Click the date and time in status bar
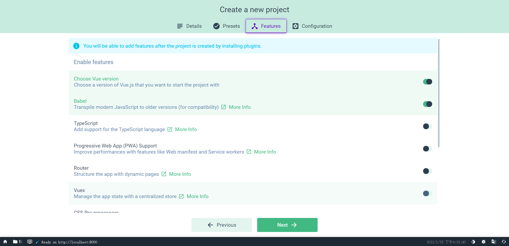509x246 pixels. point(446,242)
